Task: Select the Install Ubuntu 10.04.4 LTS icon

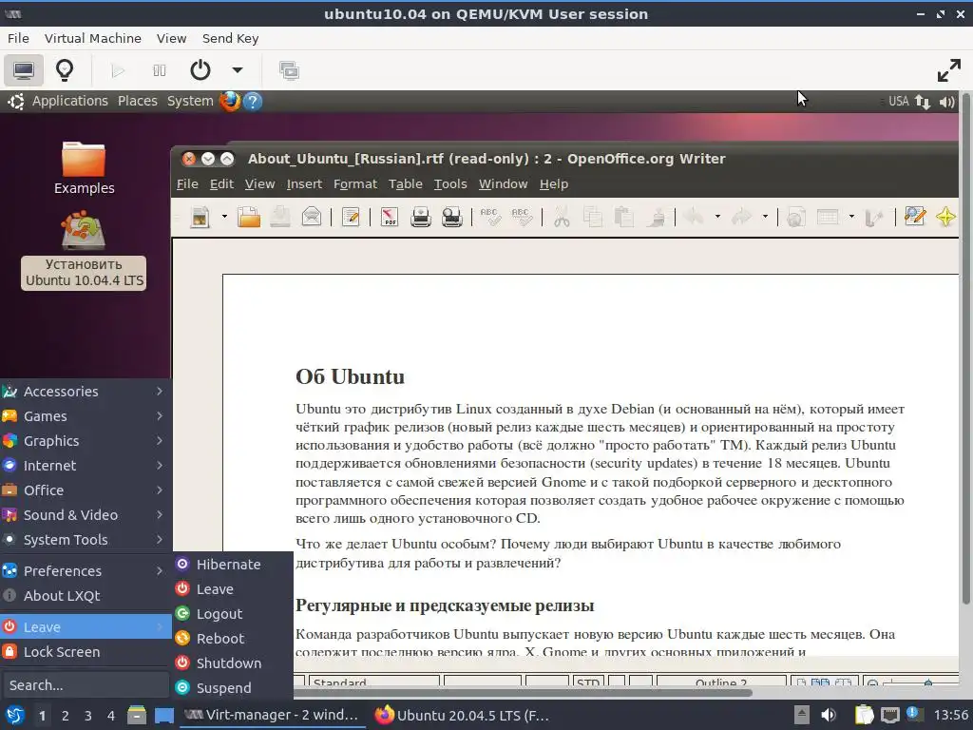Action: (x=84, y=250)
